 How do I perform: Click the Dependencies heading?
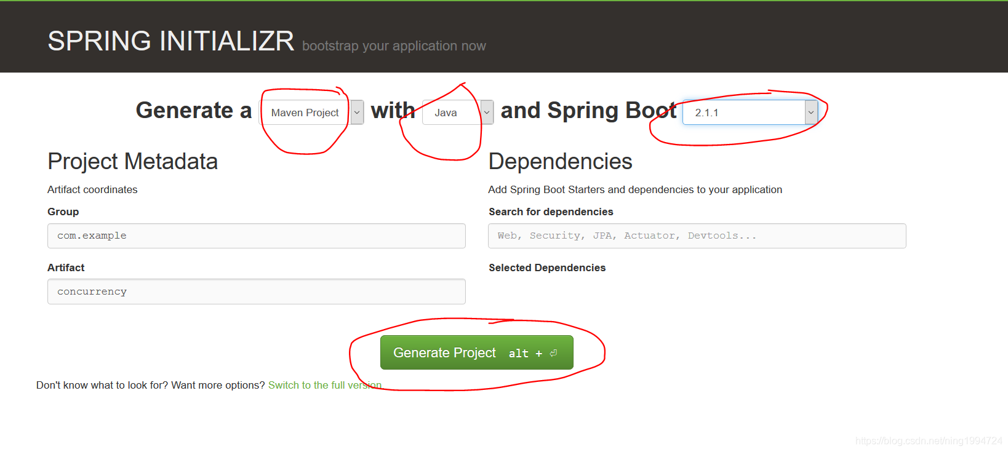point(560,162)
